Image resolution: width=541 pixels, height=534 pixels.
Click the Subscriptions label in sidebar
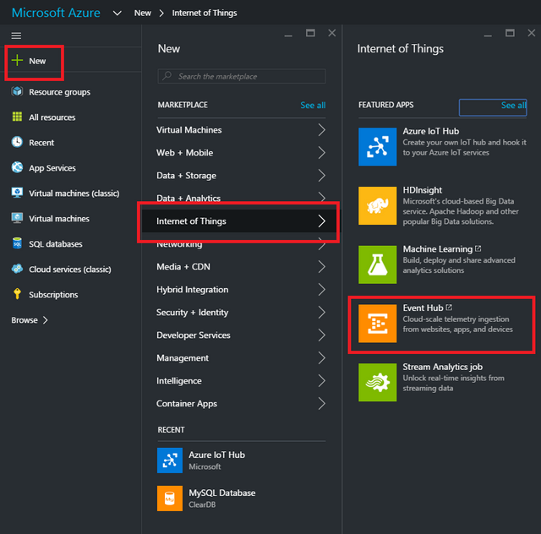53,295
